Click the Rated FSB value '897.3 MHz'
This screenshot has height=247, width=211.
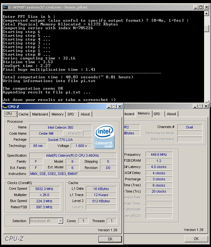click(44, 207)
